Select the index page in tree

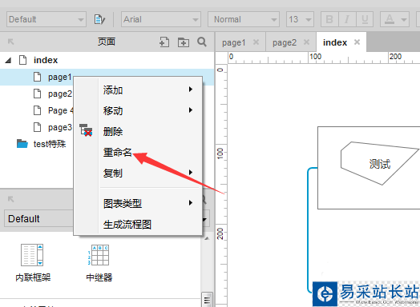pos(46,60)
